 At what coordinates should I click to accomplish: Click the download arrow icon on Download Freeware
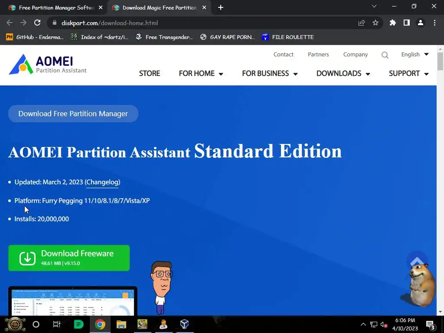(27, 258)
